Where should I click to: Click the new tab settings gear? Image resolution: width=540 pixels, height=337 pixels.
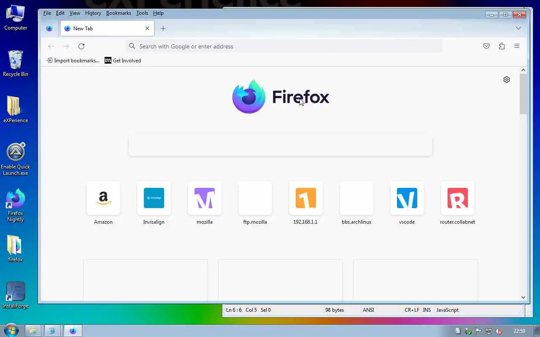click(x=507, y=80)
